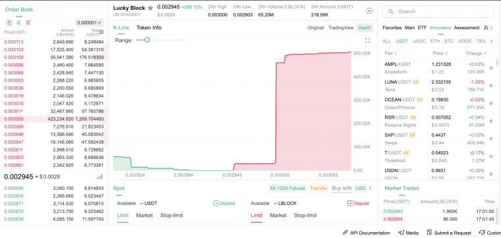This screenshot has height=238, width=501.
Task: Star the USDN/USDT pair
Action: click(491, 174)
